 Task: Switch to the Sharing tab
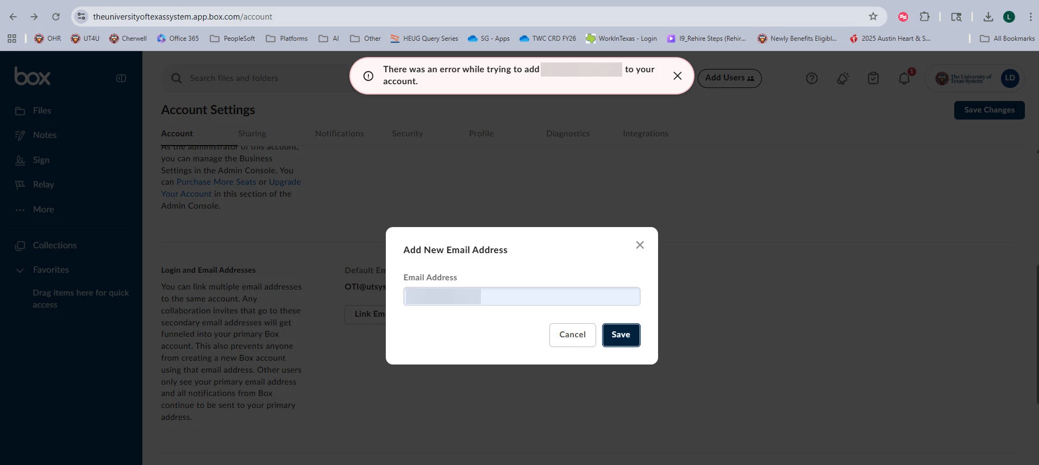click(x=252, y=134)
